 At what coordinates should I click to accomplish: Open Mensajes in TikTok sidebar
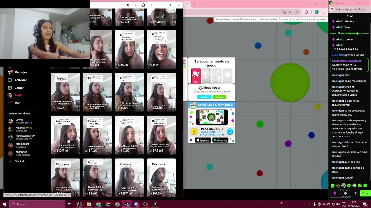[x=17, y=72]
